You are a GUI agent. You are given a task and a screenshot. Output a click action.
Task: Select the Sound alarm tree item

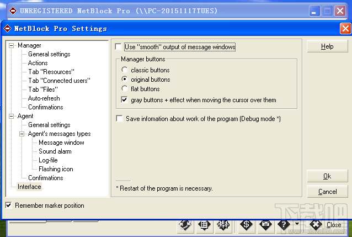pyautogui.click(x=55, y=151)
